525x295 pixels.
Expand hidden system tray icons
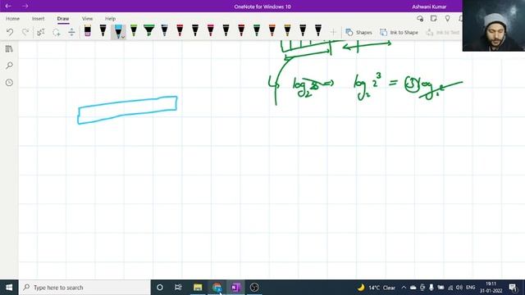pos(404,288)
